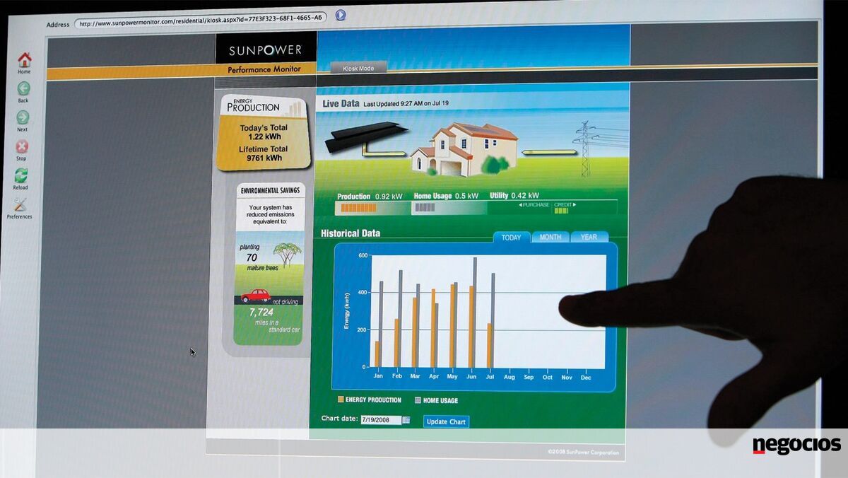Click the red car icon in Environmental Savings
Screen dimensions: 848x478
coord(256,295)
